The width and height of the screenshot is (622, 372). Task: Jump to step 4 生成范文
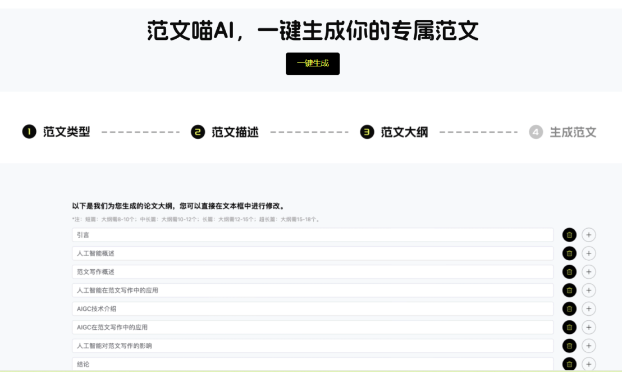coord(562,132)
